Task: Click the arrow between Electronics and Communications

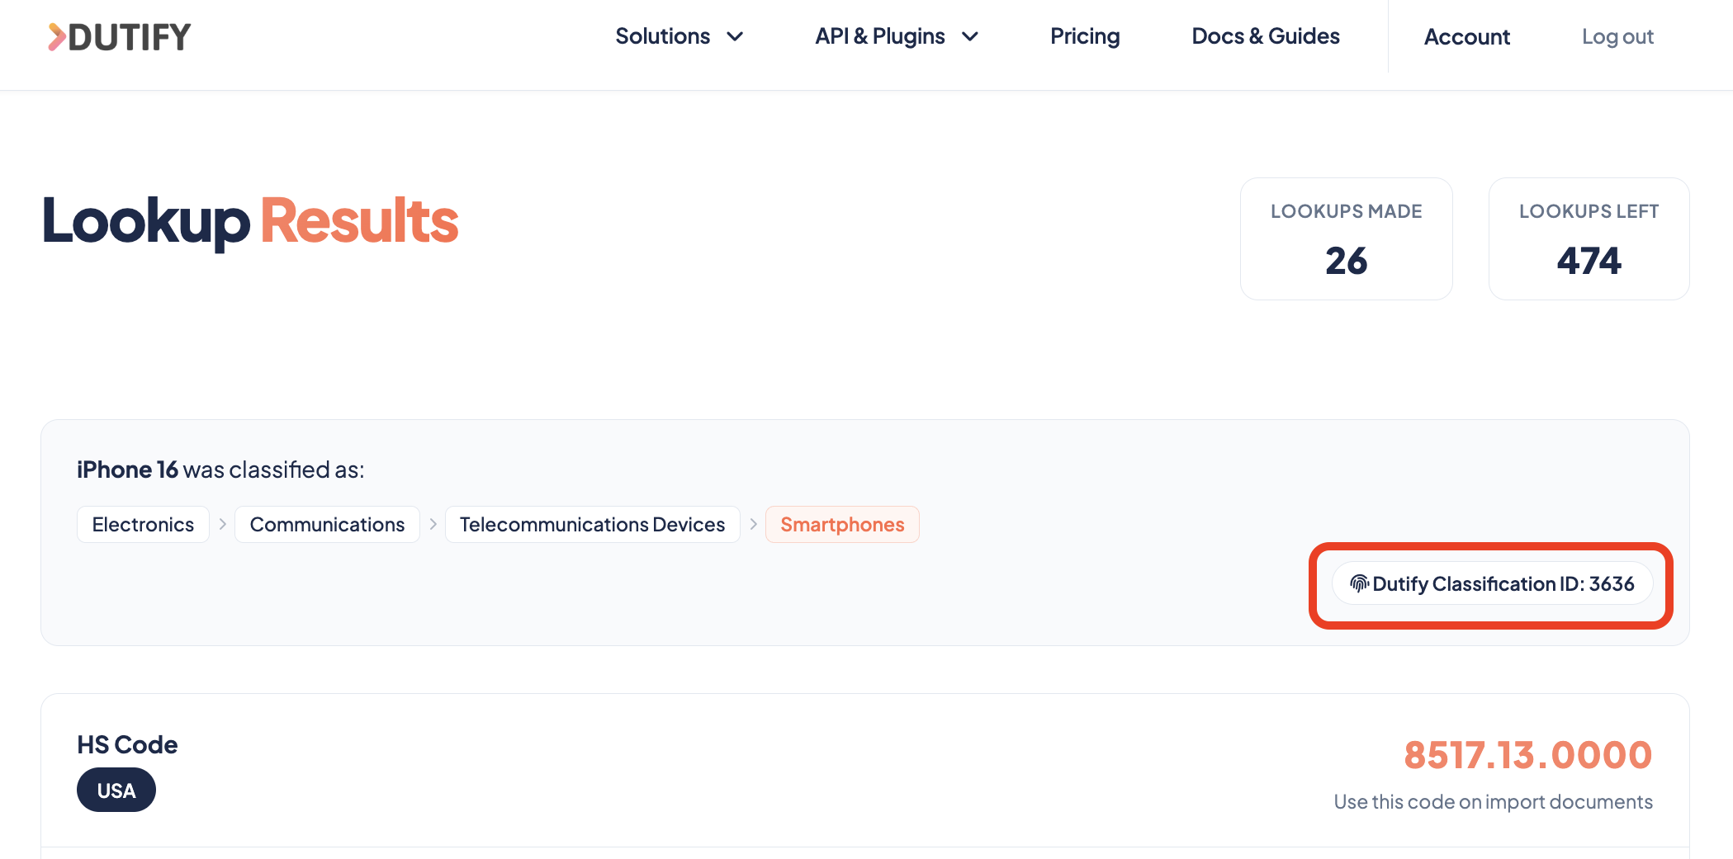Action: click(x=222, y=524)
